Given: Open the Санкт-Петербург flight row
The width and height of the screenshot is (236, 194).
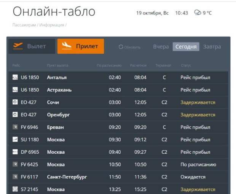Looking at the screenshot, I should coord(67,177).
